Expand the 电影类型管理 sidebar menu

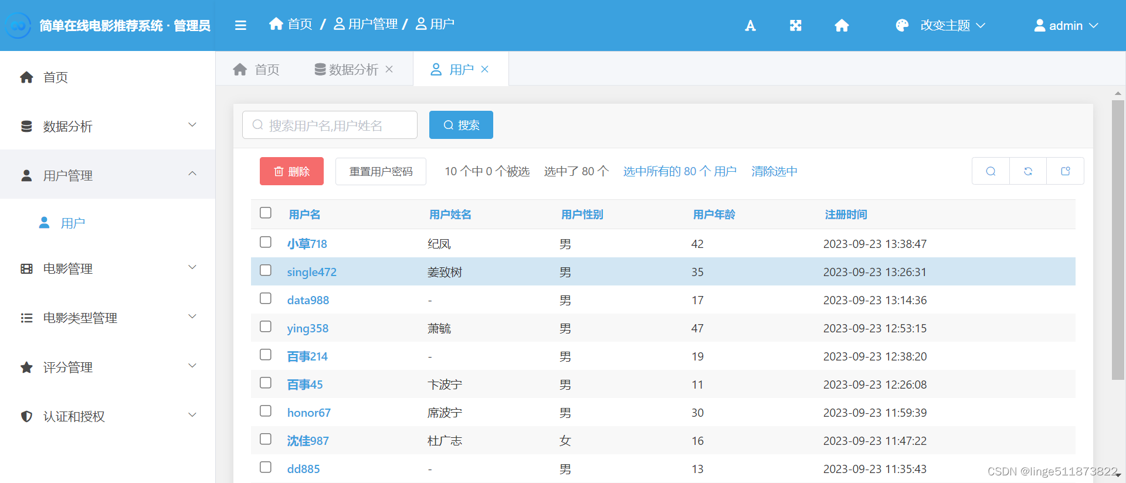(x=192, y=317)
